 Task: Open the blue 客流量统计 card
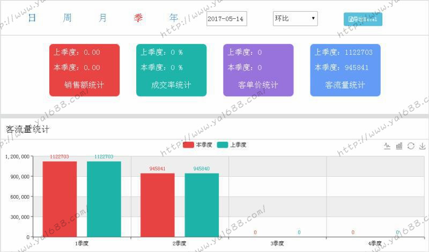tap(345, 70)
